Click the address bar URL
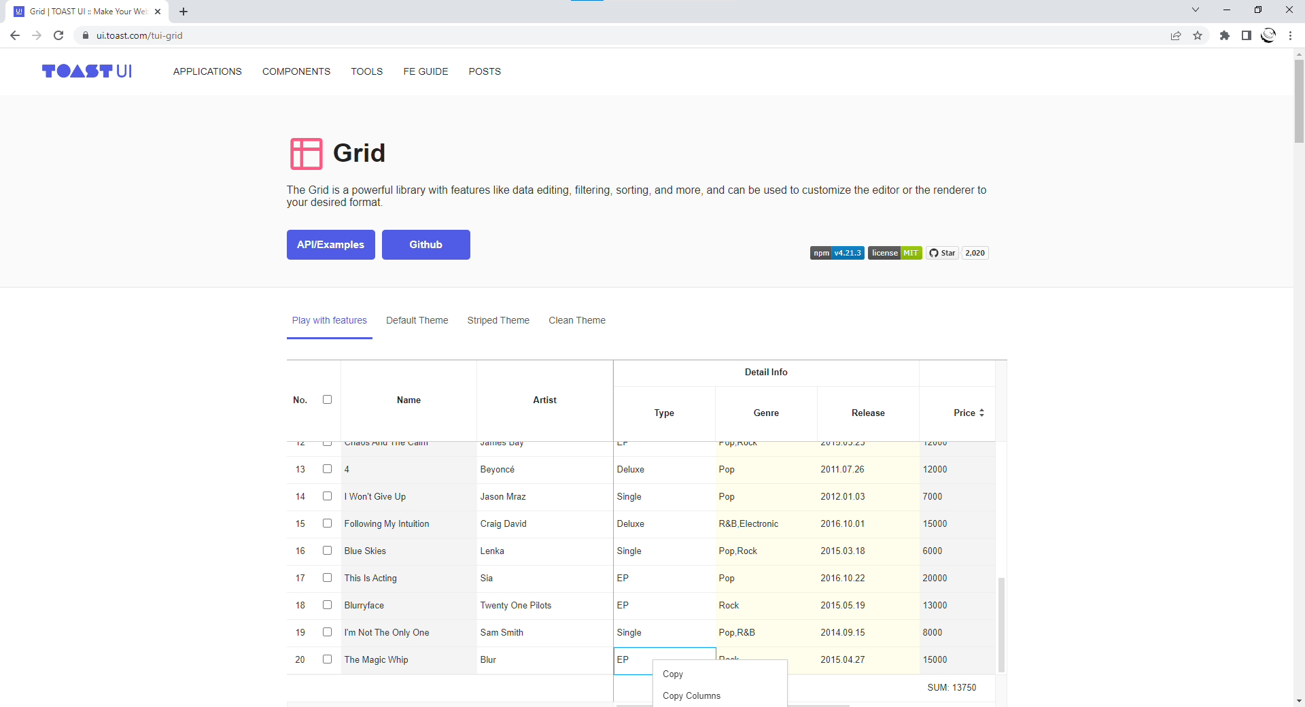 (x=139, y=35)
